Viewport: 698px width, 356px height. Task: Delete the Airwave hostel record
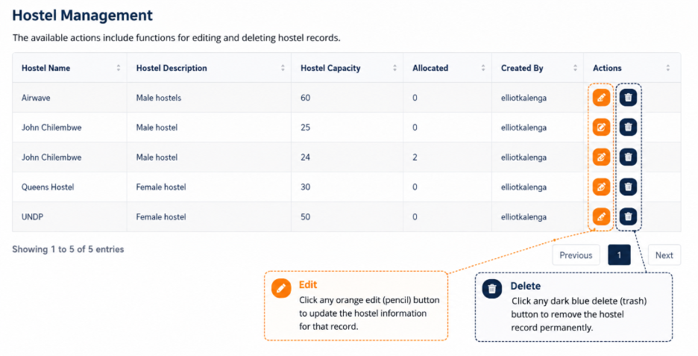tap(628, 98)
